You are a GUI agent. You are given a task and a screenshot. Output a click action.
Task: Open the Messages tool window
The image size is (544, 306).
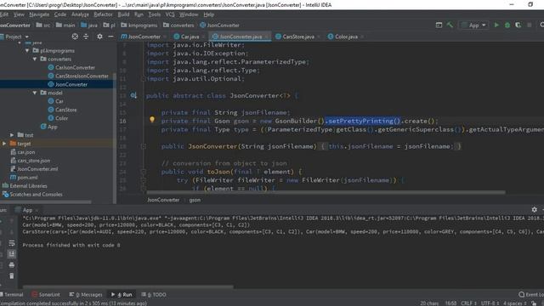pyautogui.click(x=86, y=295)
